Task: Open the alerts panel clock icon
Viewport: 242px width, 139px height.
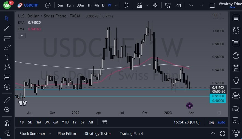Action: coord(236,30)
